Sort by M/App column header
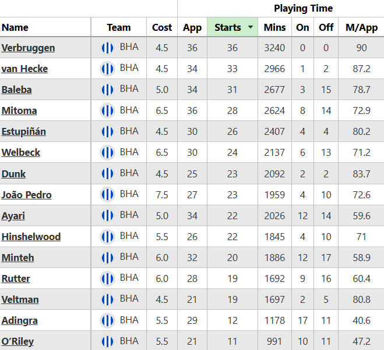 361,27
